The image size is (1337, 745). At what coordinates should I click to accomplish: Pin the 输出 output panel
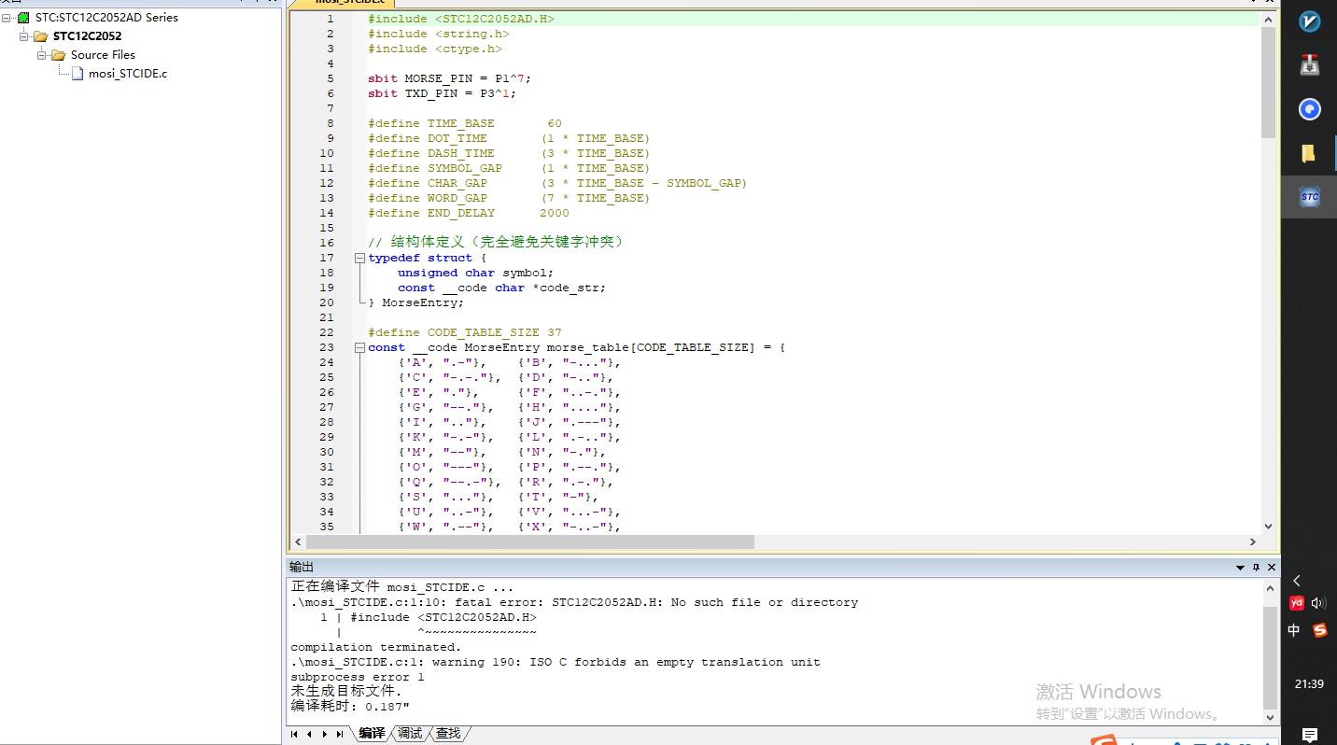click(1257, 567)
